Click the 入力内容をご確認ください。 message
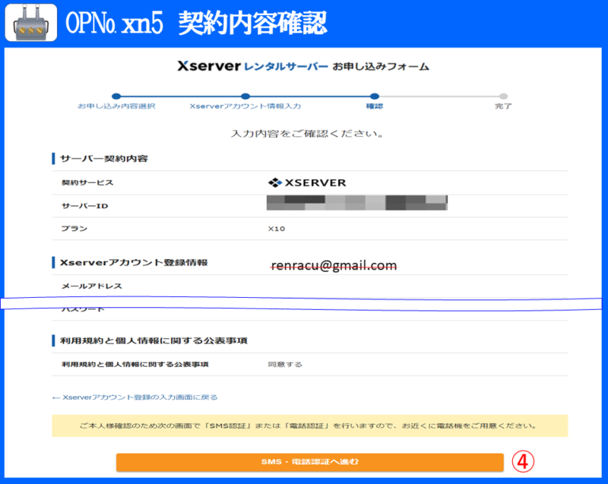 point(308,134)
